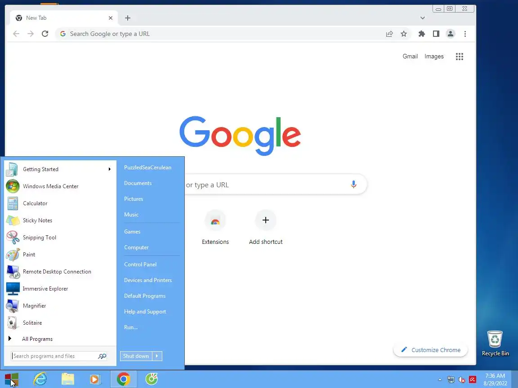518x388 pixels.
Task: Open Music from the Start menu
Action: 131,215
